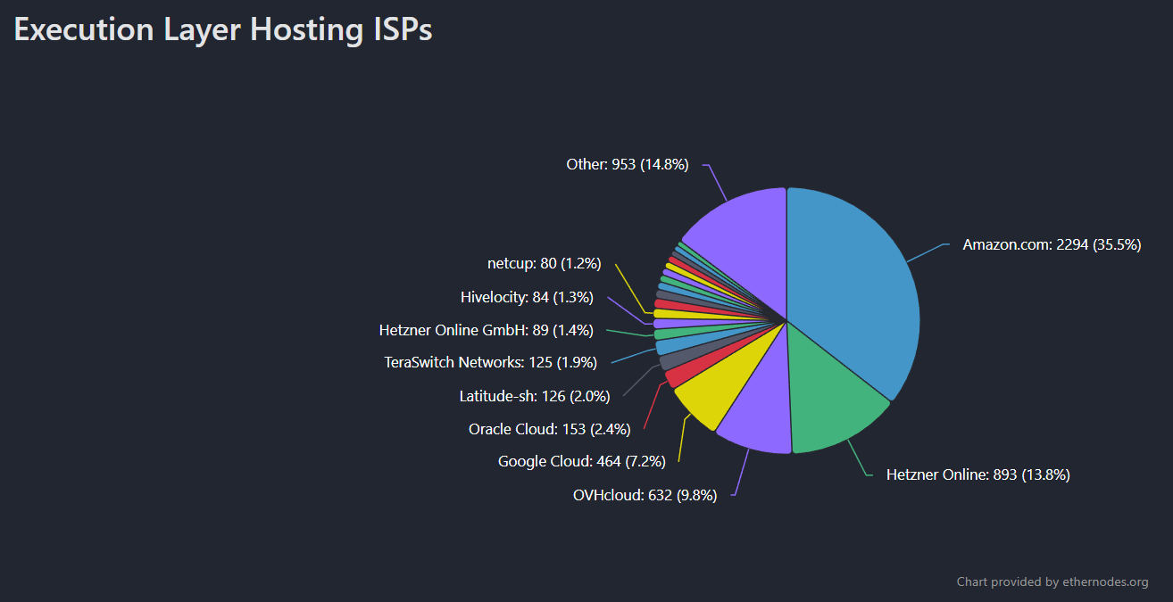Click the Other: 953 (14.8%) label
The image size is (1173, 602).
tap(627, 164)
